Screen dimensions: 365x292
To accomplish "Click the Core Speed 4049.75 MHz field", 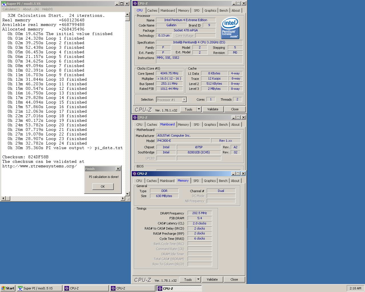I will 169,73.
